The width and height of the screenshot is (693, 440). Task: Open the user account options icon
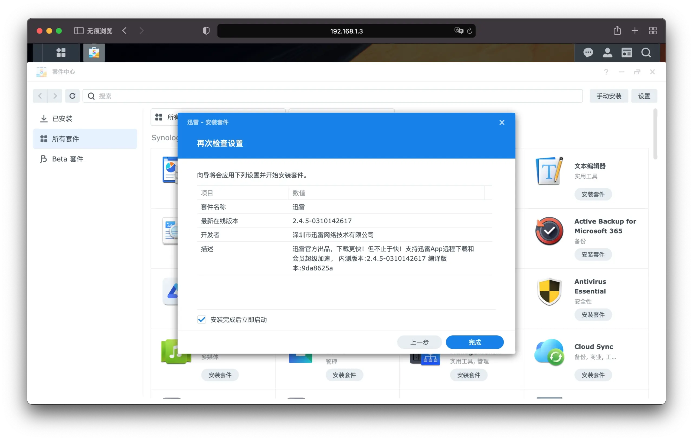tap(607, 53)
